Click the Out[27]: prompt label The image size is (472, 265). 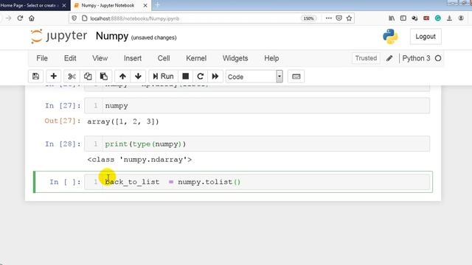pos(63,121)
